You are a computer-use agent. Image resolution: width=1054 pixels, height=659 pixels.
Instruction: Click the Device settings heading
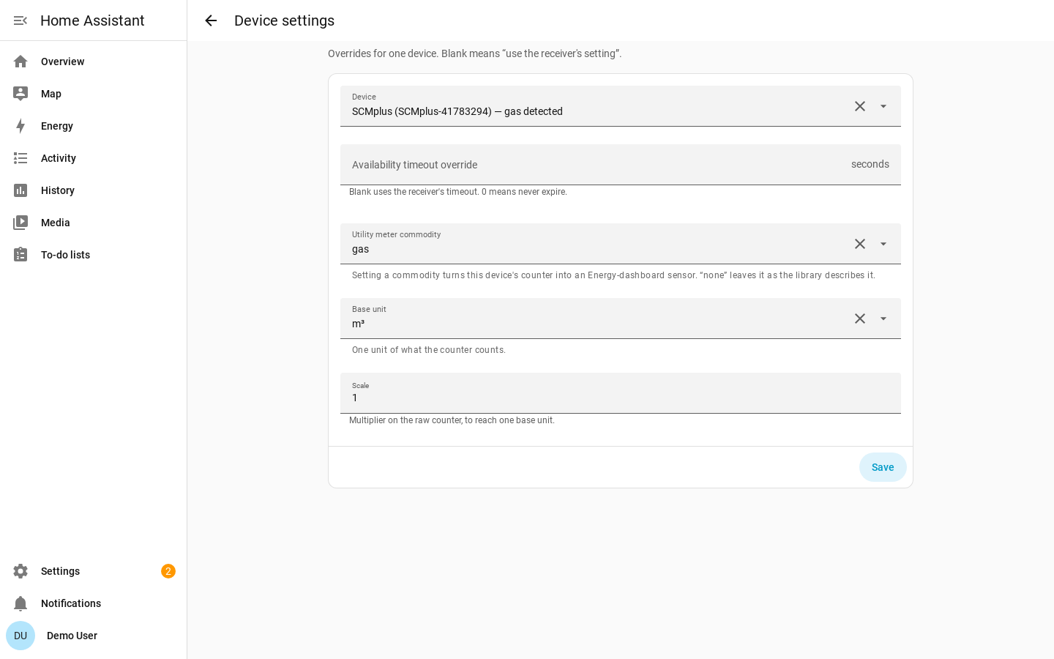[x=284, y=21]
